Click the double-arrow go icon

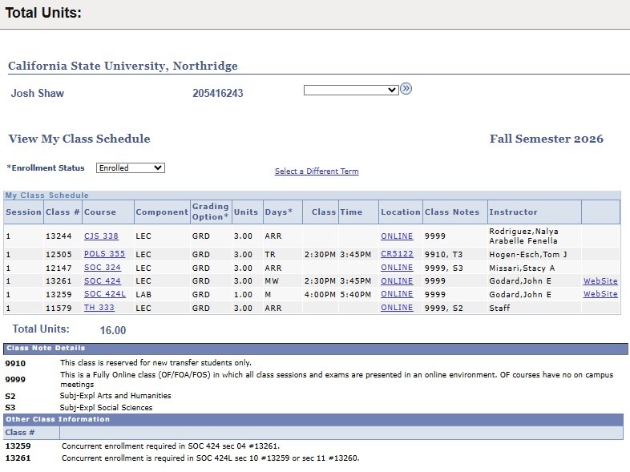coord(406,89)
